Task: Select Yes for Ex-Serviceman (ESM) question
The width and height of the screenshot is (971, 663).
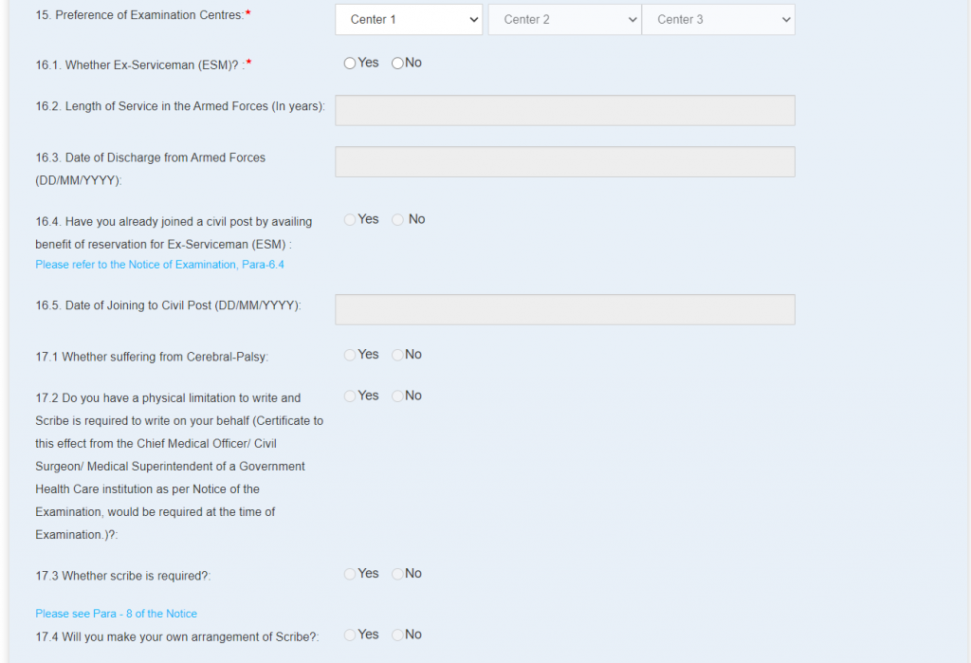Action: tap(350, 63)
